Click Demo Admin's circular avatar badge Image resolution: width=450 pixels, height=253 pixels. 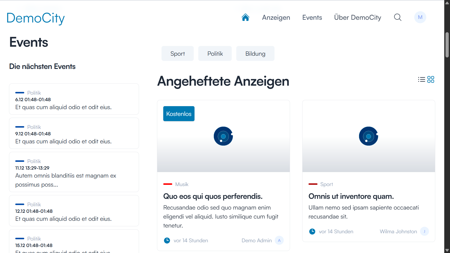pyautogui.click(x=279, y=240)
